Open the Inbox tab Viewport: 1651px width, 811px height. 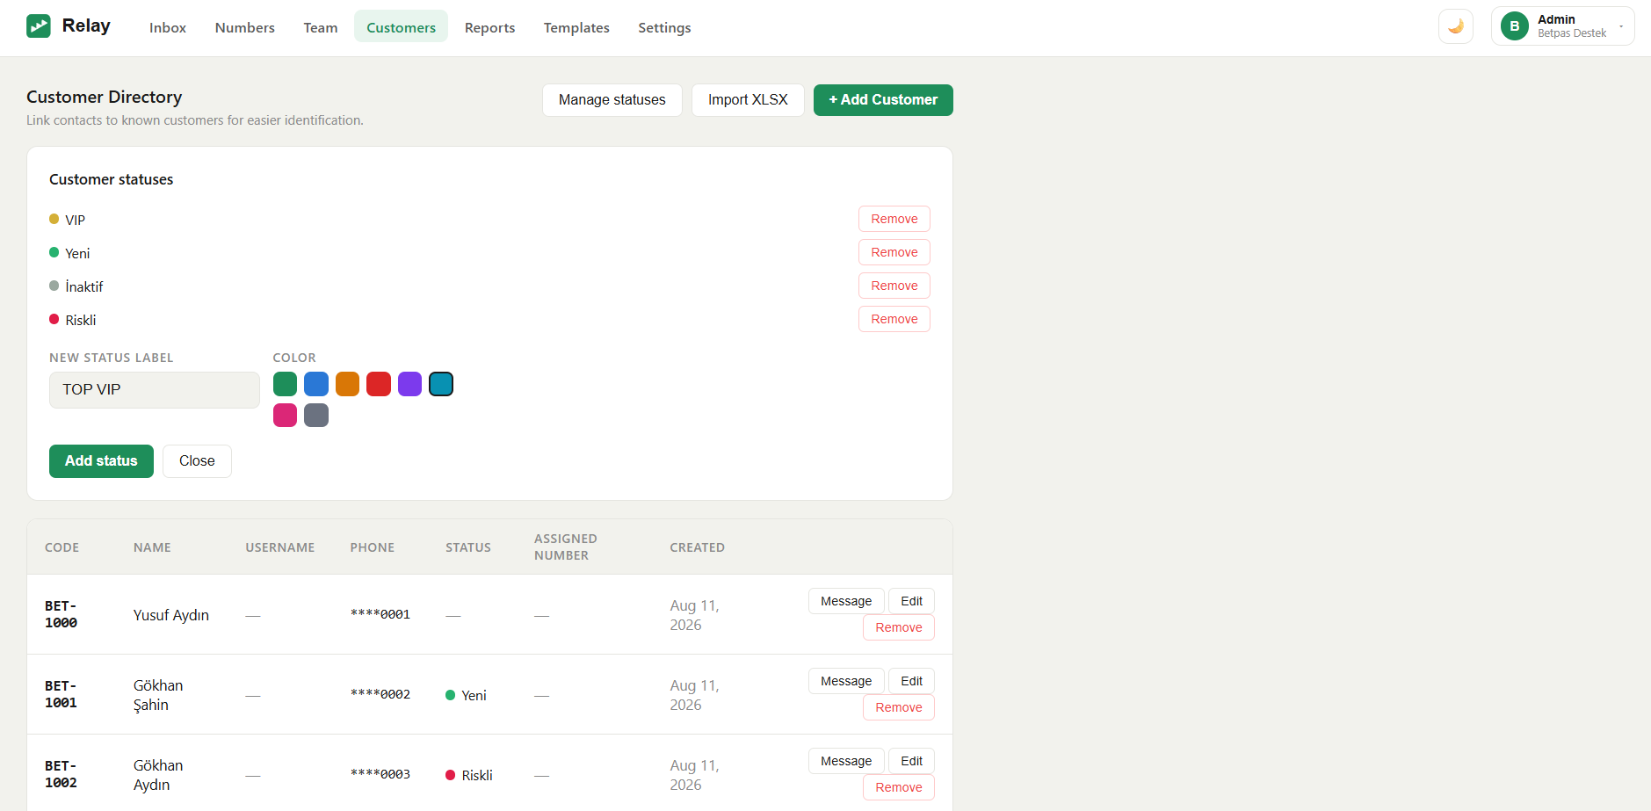tap(168, 27)
